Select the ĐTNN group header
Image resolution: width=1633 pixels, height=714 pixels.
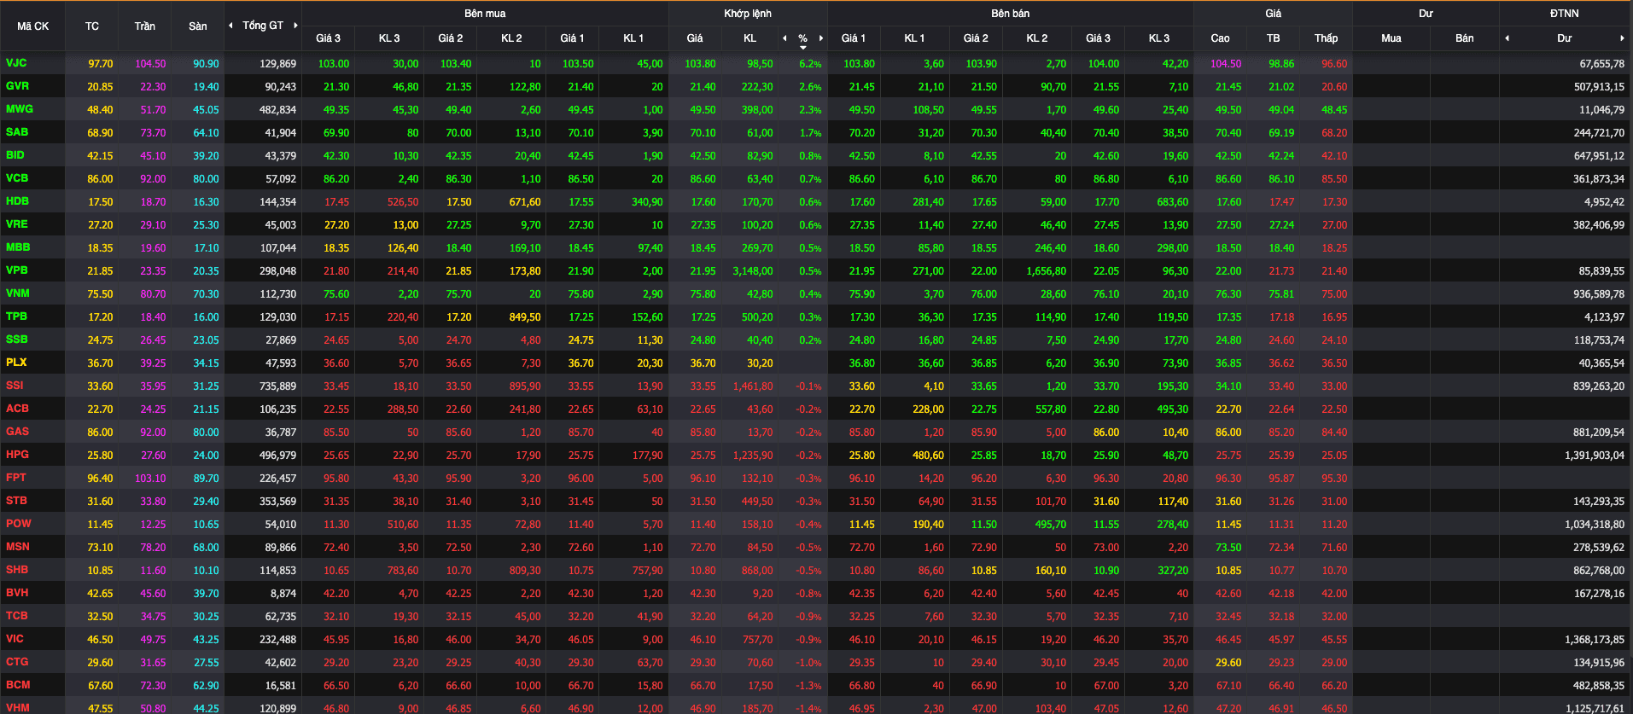1565,14
